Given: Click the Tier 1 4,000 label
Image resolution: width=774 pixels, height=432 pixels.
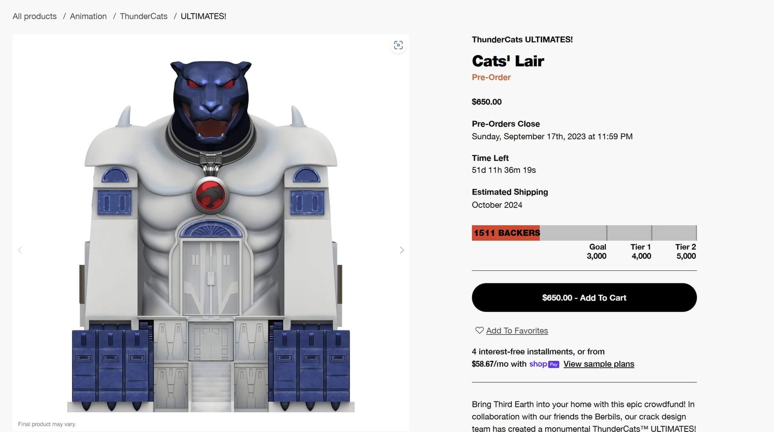Looking at the screenshot, I should tap(641, 252).
